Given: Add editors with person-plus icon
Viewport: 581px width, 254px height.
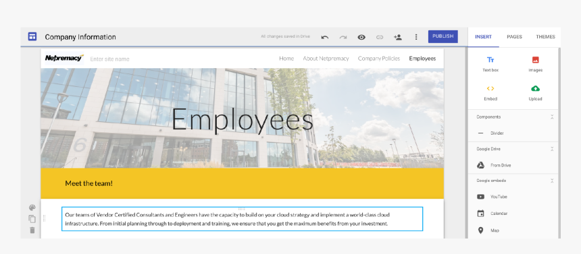Looking at the screenshot, I should tap(398, 37).
